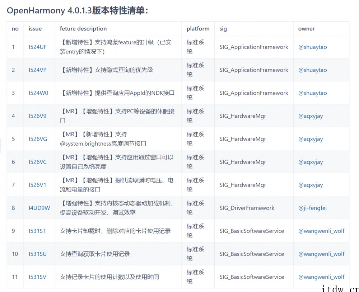Click description '提供查询应用AppId的NDK接口'
The image size is (359, 292).
(135, 93)
